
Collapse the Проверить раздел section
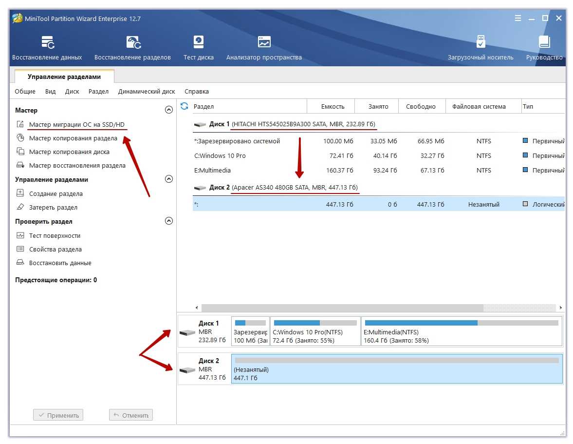(169, 221)
